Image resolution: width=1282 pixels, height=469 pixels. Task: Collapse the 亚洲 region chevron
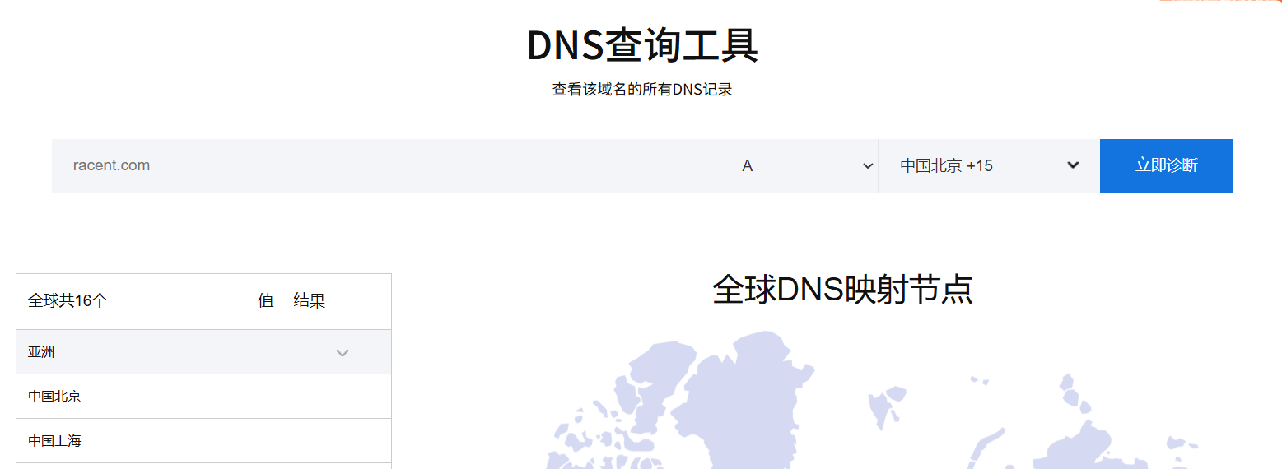click(x=343, y=353)
